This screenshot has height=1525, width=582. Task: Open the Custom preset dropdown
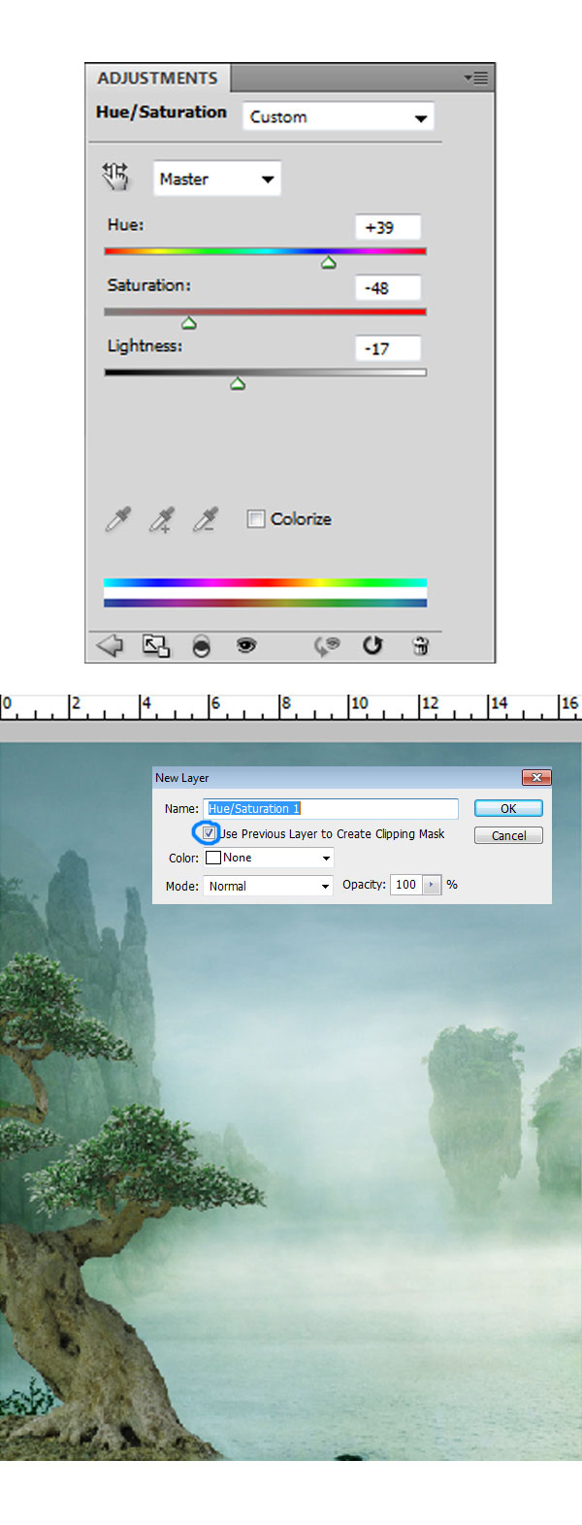tap(338, 116)
